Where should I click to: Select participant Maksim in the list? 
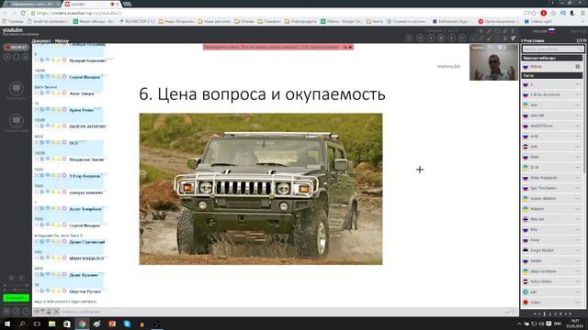(552, 209)
